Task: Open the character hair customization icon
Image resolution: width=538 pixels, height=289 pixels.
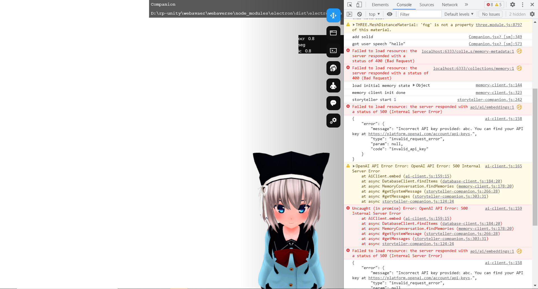Action: (x=333, y=68)
